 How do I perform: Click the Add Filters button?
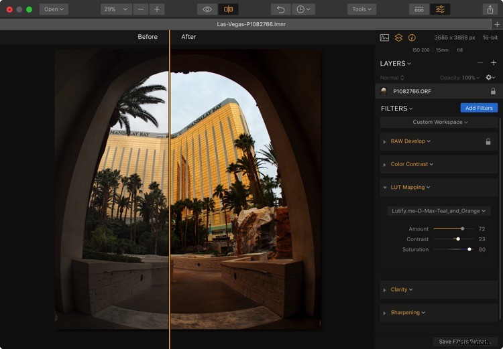pyautogui.click(x=479, y=108)
